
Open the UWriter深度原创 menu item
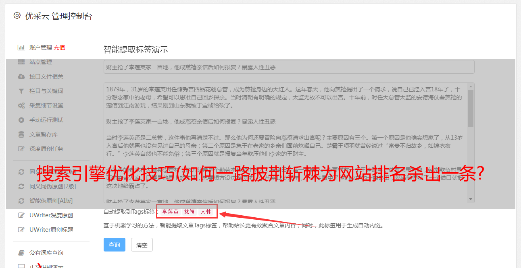click(x=51, y=215)
